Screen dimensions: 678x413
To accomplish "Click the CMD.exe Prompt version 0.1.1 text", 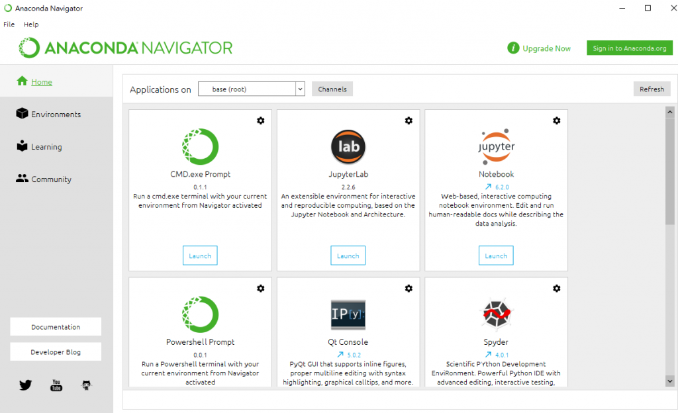I will [x=200, y=187].
